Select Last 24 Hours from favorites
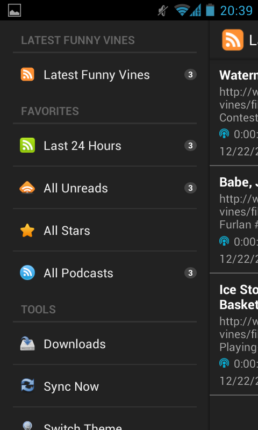258x430 pixels. 105,145
